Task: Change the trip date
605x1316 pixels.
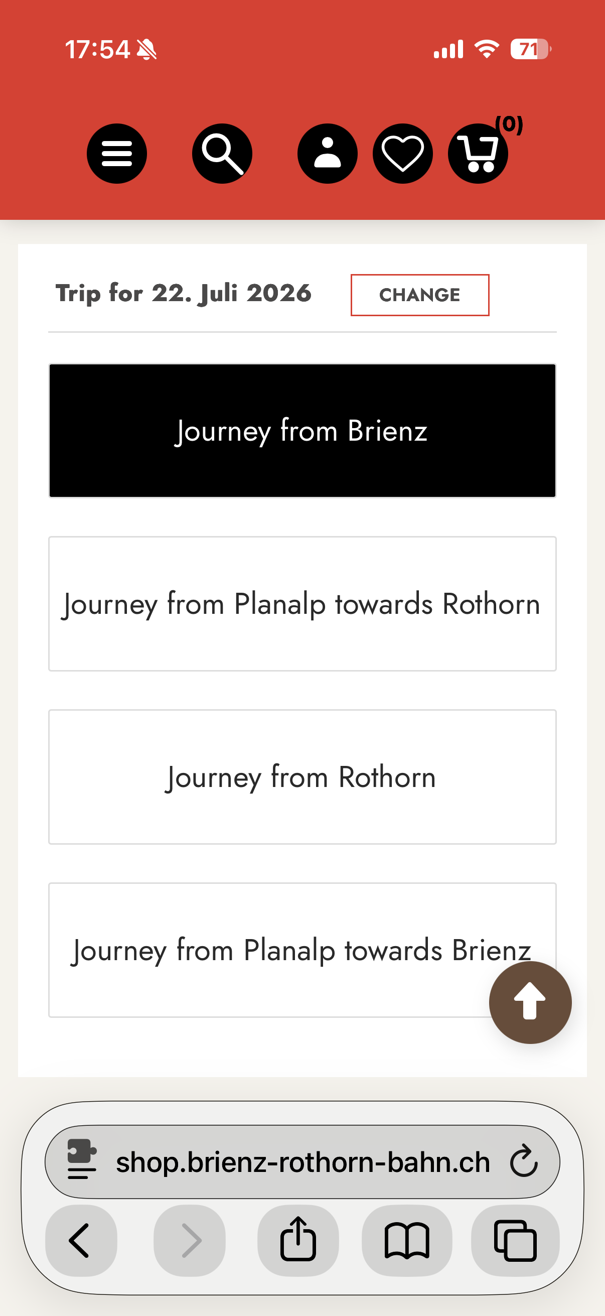Action: (x=420, y=295)
